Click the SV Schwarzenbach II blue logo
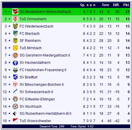The width and height of the screenshot is (132, 130). coord(15,91)
